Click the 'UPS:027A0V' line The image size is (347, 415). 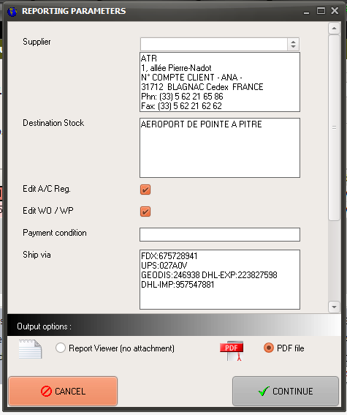(x=164, y=266)
